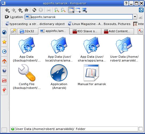This screenshot has height=134, width=145.
Task: Switch to the 32x32 tab
Action: (x=28, y=31)
